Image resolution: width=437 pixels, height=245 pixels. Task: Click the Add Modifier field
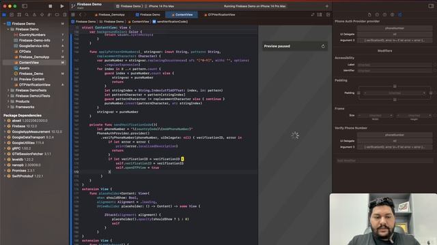tap(384, 161)
